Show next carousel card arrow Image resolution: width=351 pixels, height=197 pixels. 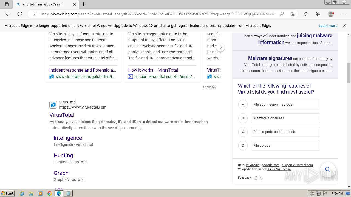click(220, 47)
